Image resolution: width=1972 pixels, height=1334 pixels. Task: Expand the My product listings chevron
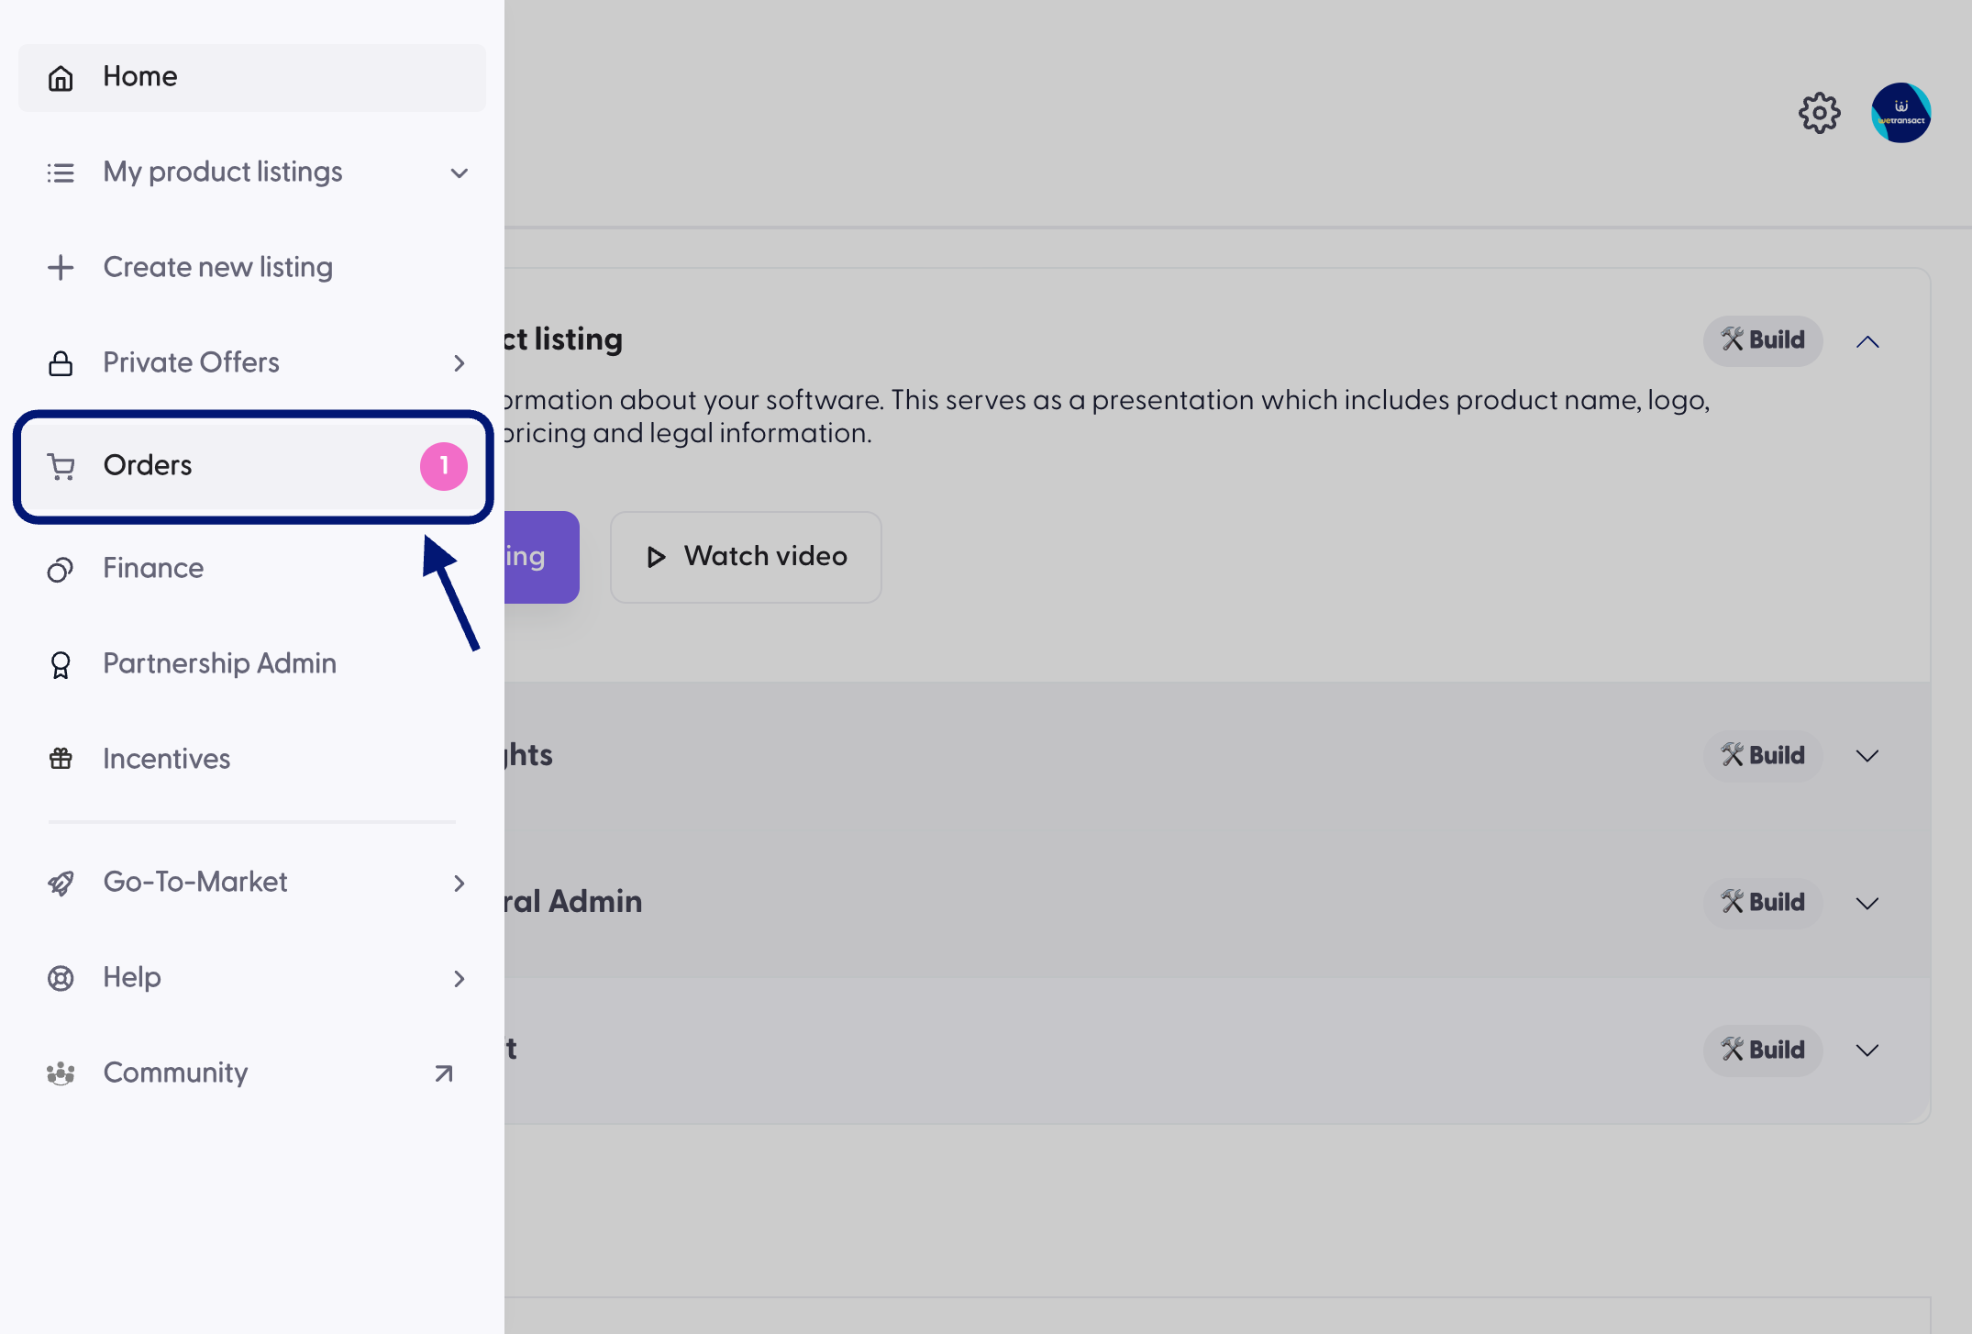[x=460, y=172]
